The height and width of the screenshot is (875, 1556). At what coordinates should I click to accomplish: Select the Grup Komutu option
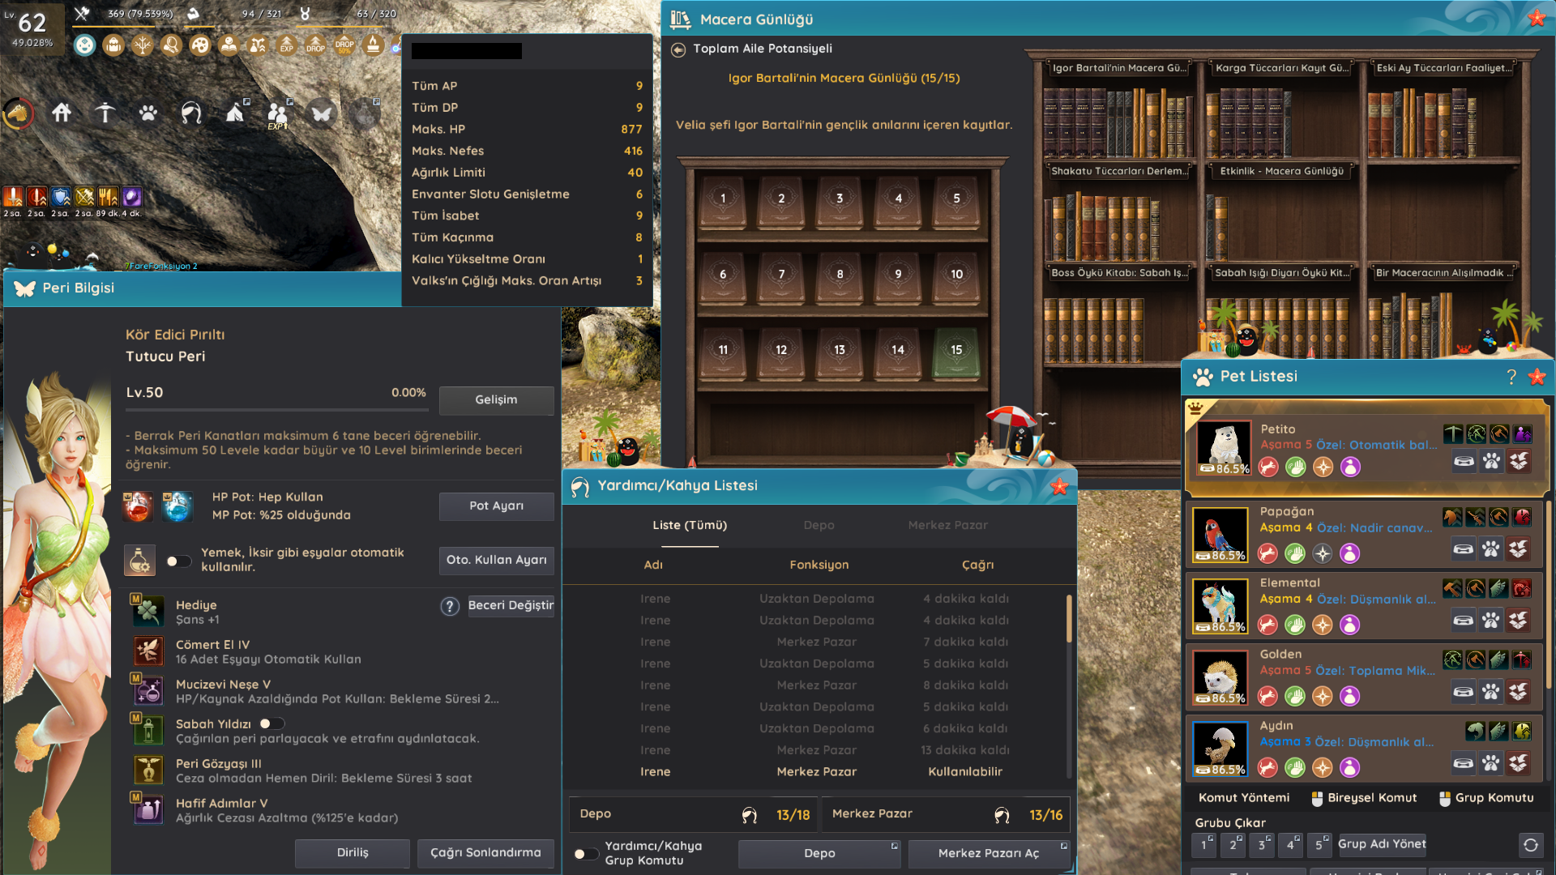coord(1486,798)
